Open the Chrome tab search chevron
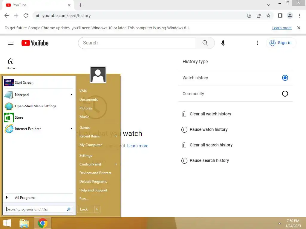Screen dimensions: 306x229 (x=269, y=5)
